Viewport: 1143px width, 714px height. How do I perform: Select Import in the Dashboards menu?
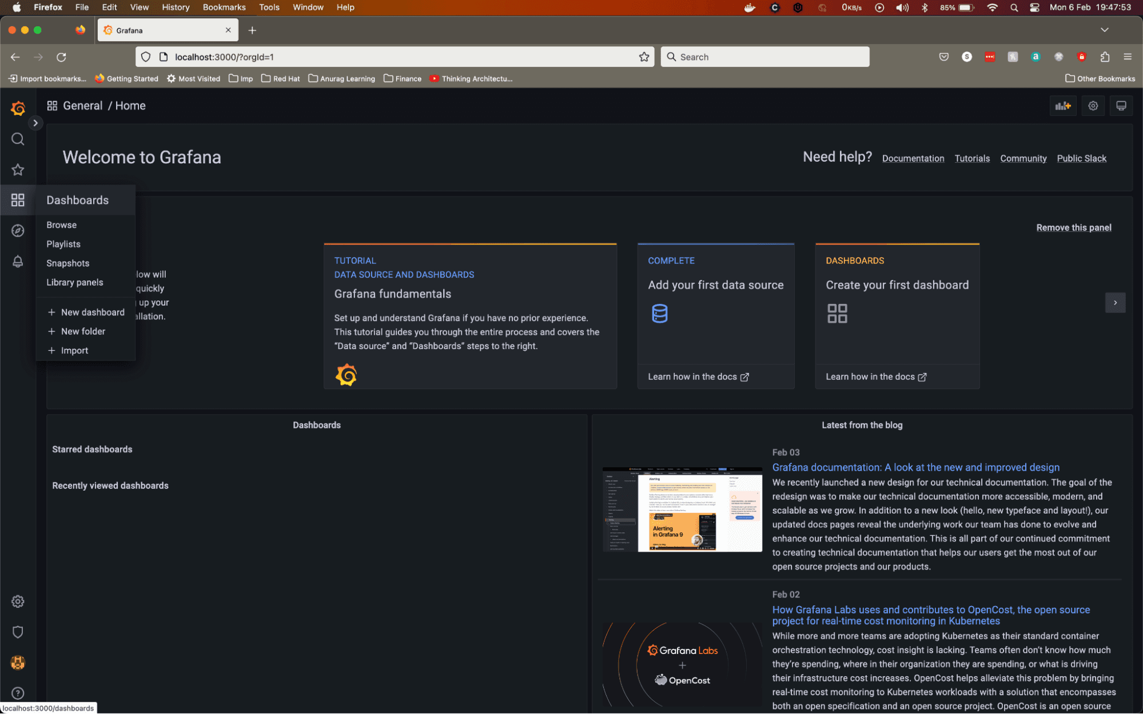click(74, 351)
